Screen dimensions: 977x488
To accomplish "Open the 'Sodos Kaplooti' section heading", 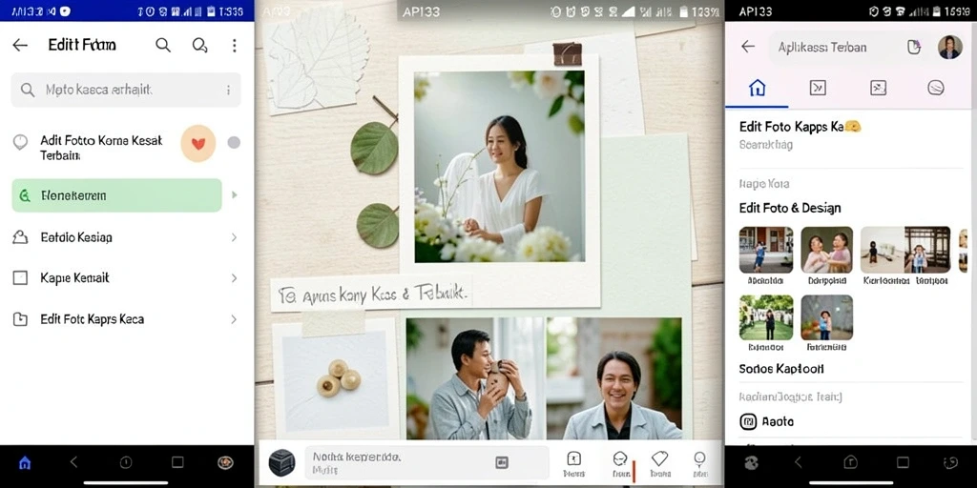I will 781,369.
